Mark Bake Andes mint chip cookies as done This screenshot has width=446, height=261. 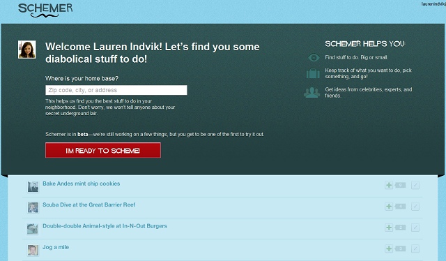[415, 185]
